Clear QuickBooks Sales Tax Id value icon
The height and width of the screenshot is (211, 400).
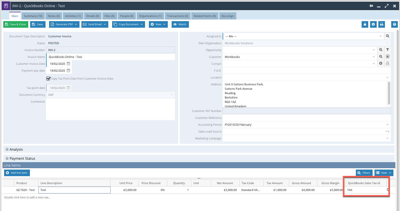[x=388, y=190]
